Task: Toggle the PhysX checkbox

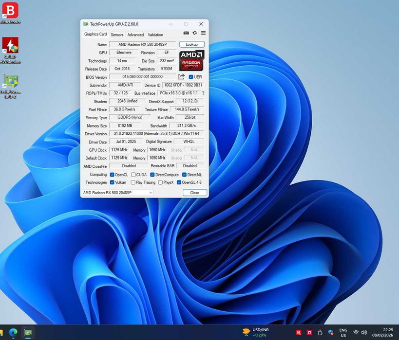Action: coord(160,182)
